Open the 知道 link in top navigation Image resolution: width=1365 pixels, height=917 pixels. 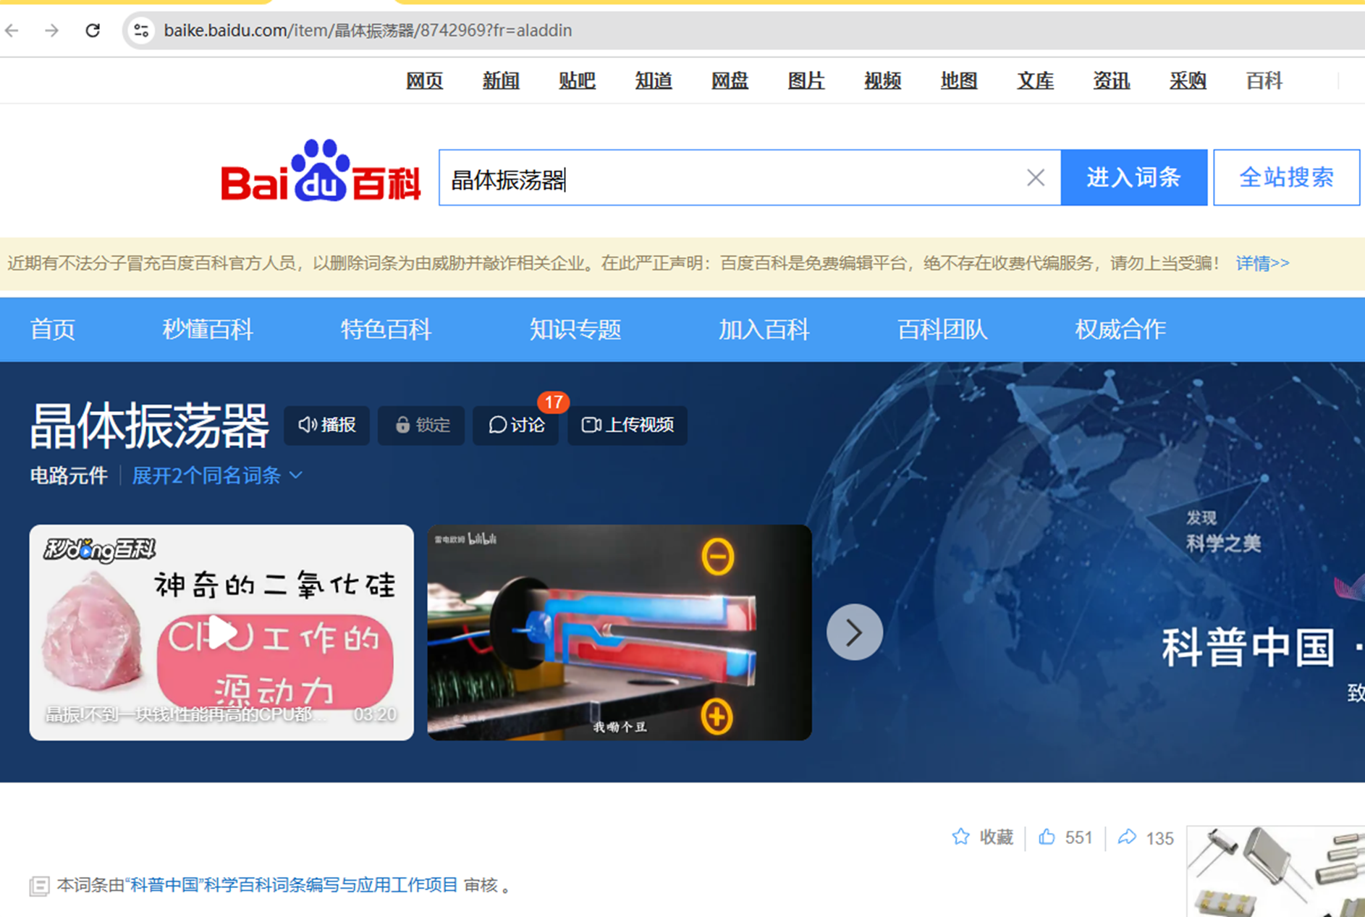tap(654, 81)
